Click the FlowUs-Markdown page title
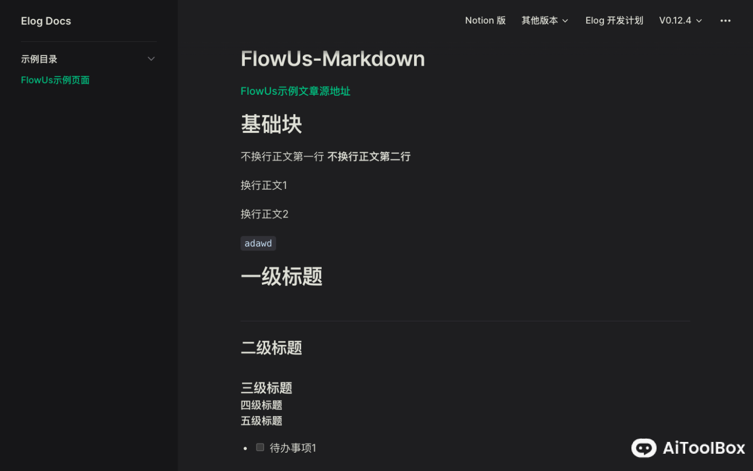The width and height of the screenshot is (753, 471). (332, 58)
